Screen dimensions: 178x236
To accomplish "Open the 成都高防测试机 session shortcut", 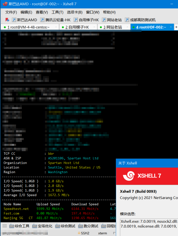I will (x=140, y=20).
